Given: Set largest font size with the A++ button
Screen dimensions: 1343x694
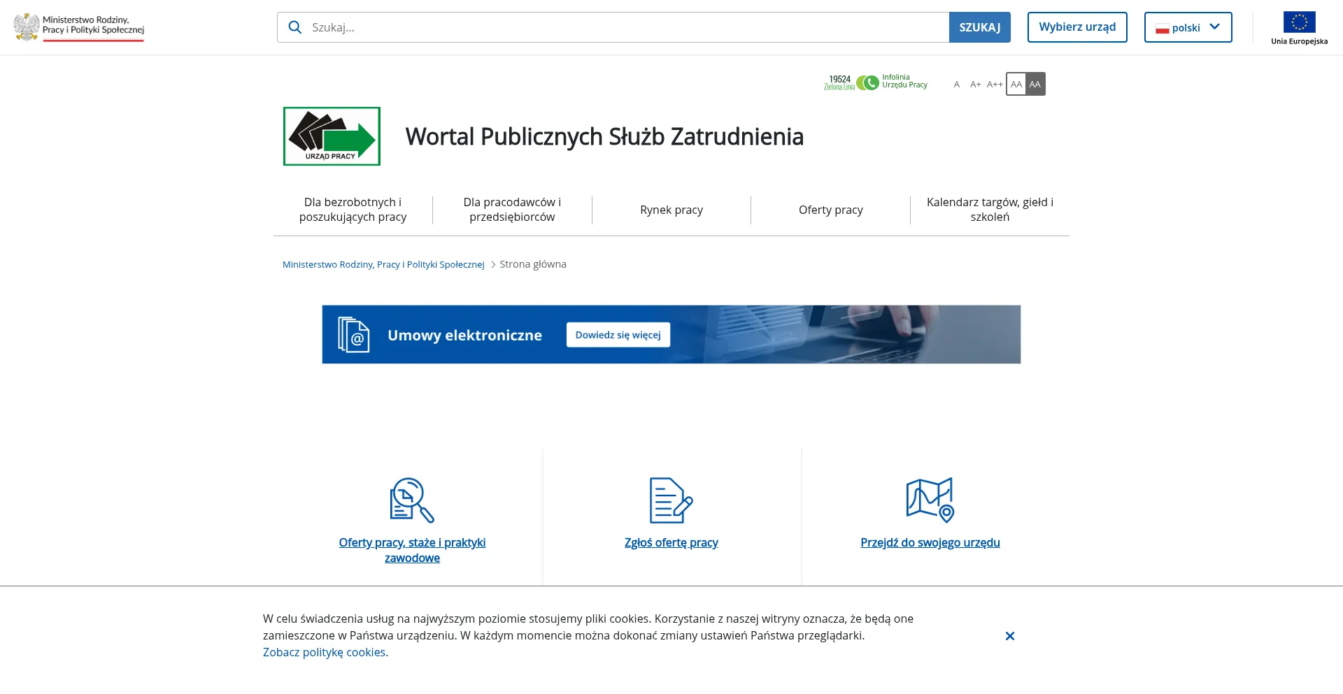Looking at the screenshot, I should coord(995,84).
